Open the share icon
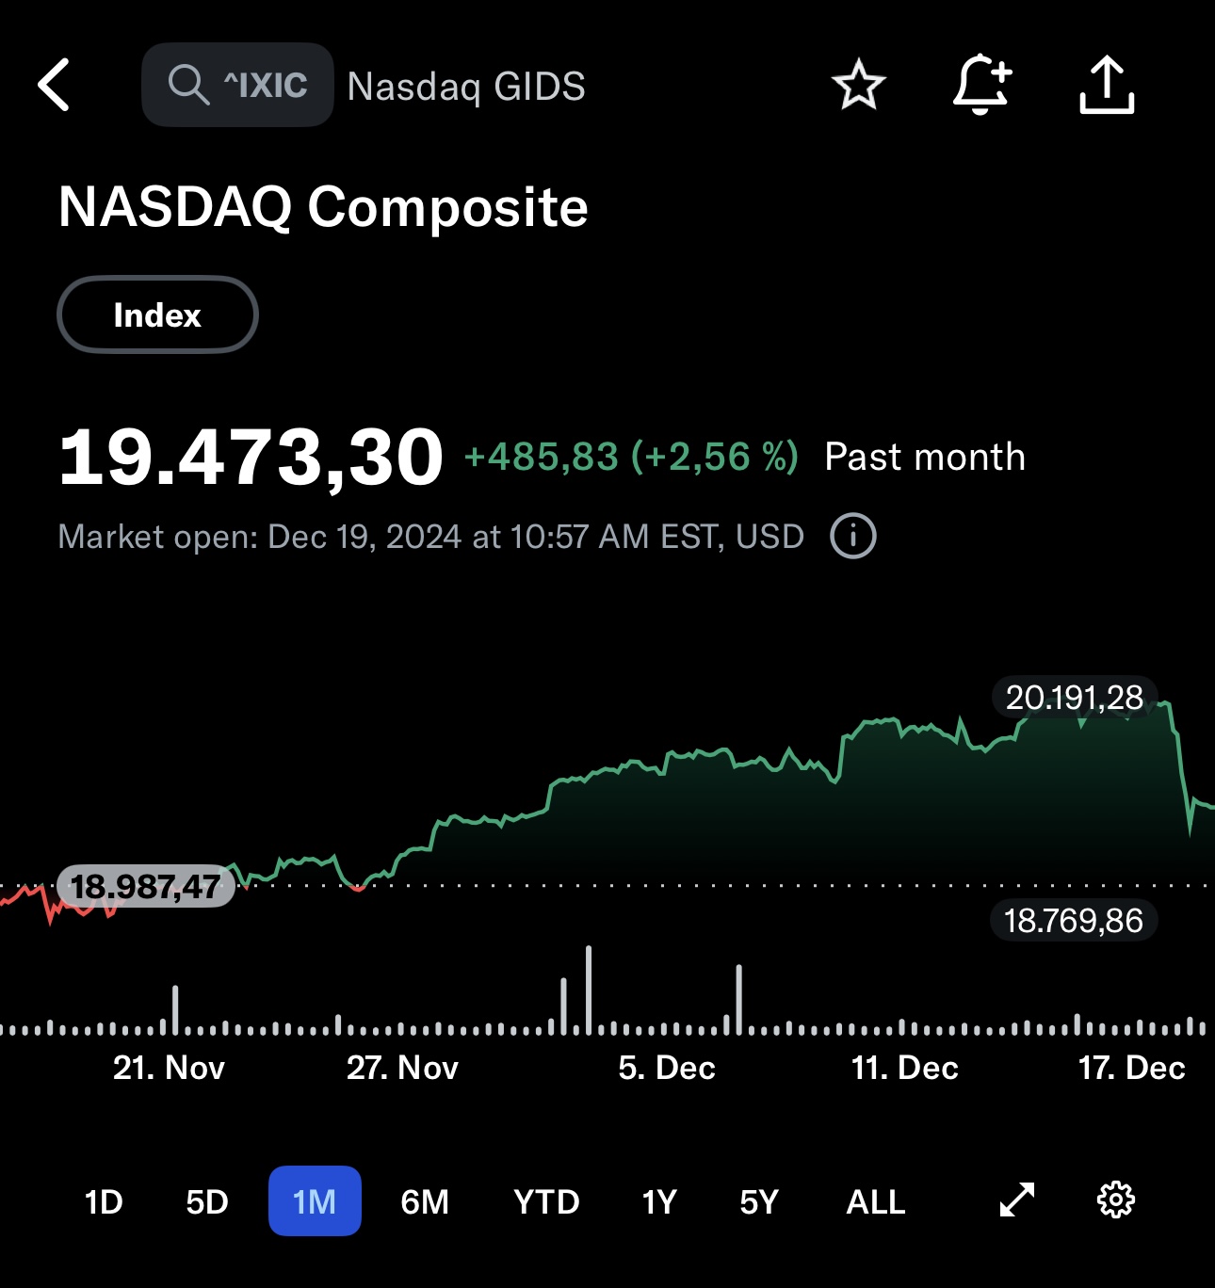Viewport: 1215px width, 1288px height. (1106, 85)
